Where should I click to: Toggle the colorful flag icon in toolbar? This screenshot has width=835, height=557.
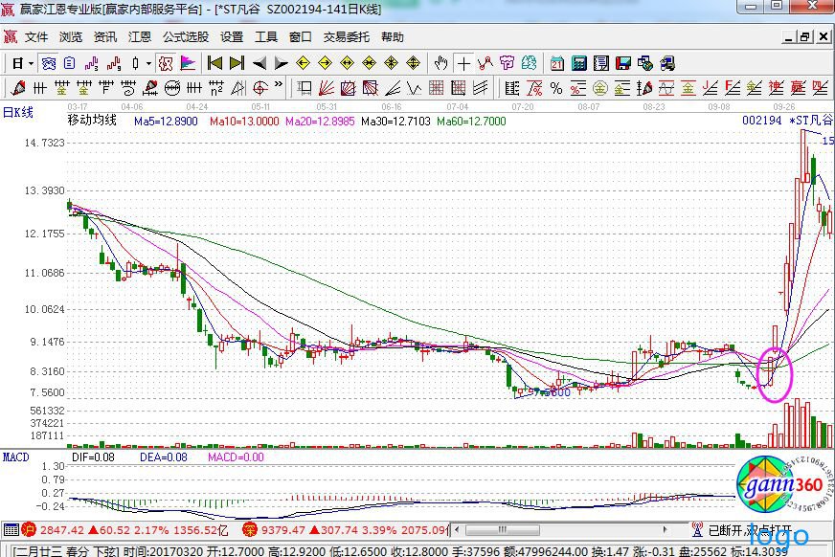(188, 63)
